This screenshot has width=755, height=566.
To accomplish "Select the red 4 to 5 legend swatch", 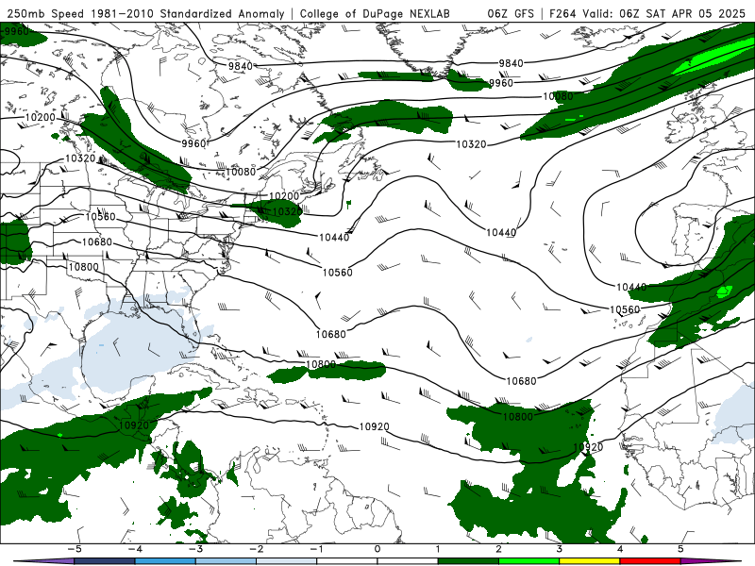I will (x=650, y=561).
